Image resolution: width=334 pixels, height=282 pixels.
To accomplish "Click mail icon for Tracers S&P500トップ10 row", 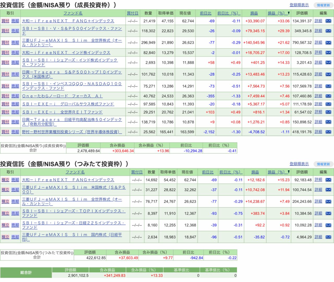I will click(328, 74).
